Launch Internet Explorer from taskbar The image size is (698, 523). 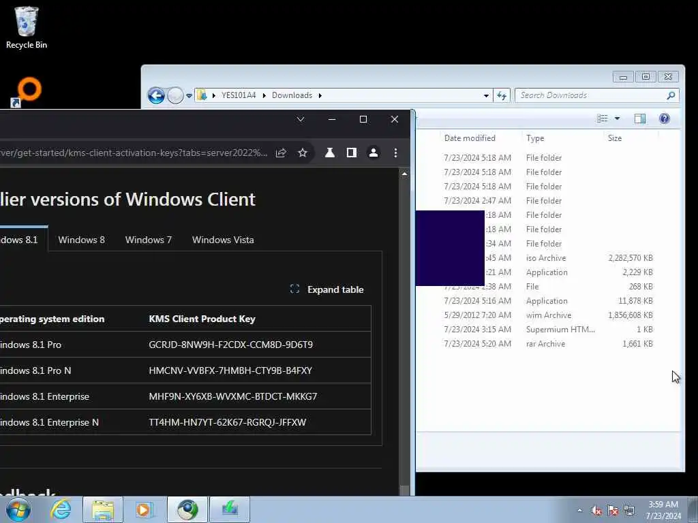coord(60,509)
